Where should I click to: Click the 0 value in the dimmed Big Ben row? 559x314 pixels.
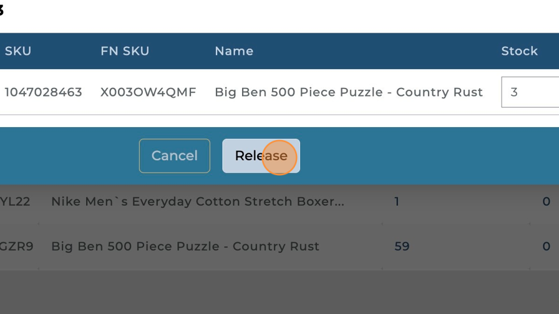coord(546,246)
